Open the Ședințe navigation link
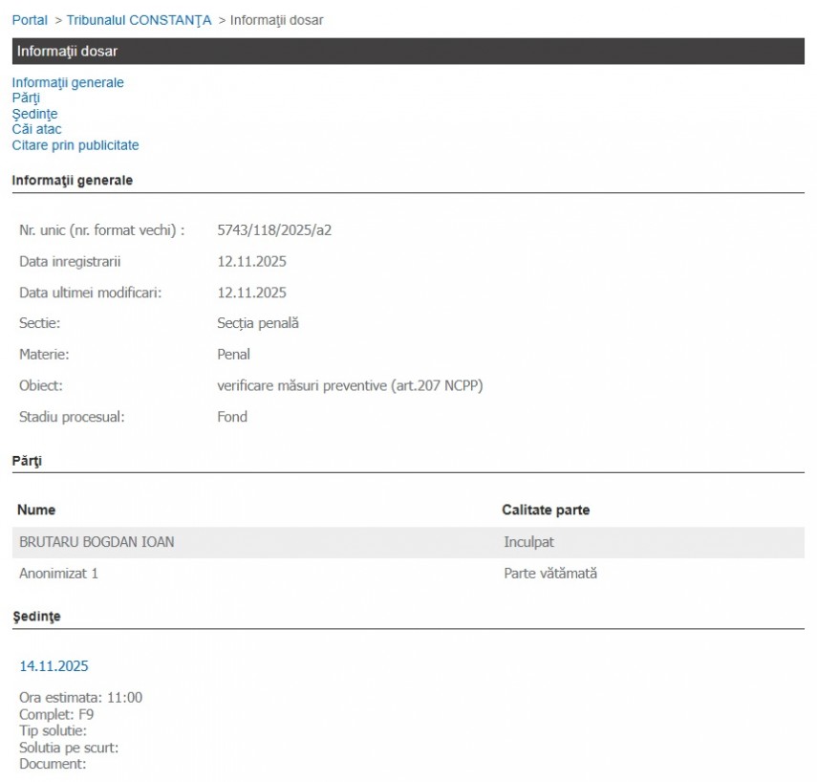817x782 pixels. click(x=34, y=114)
